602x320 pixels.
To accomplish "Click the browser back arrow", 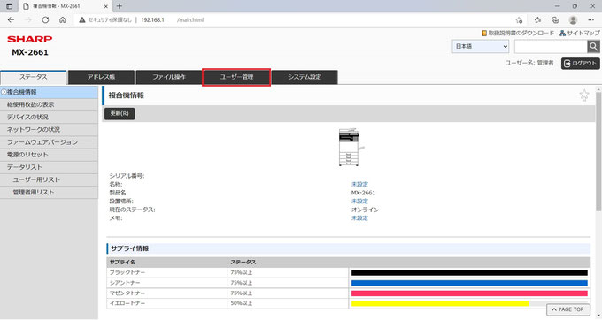I will [x=11, y=20].
